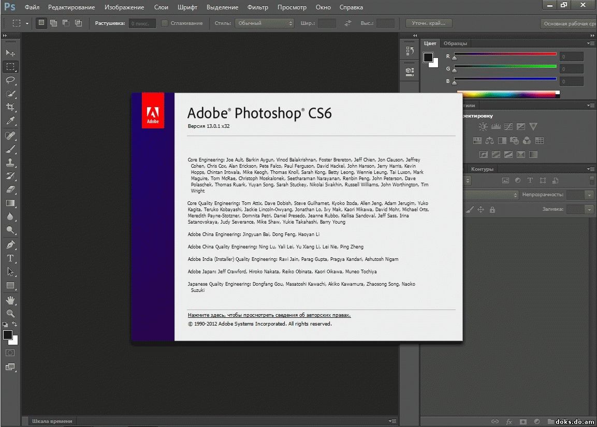Add a Channel Mixer adjustment
Image resolution: width=597 pixels, height=427 pixels.
(x=527, y=141)
